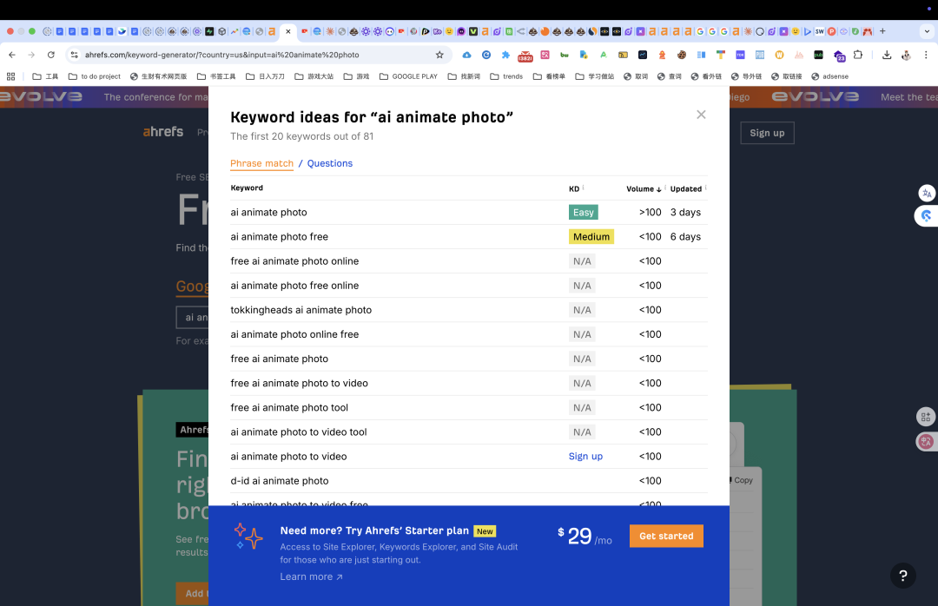The height and width of the screenshot is (606, 938).
Task: Open the 学习做站 bookmark folder
Action: tap(595, 76)
